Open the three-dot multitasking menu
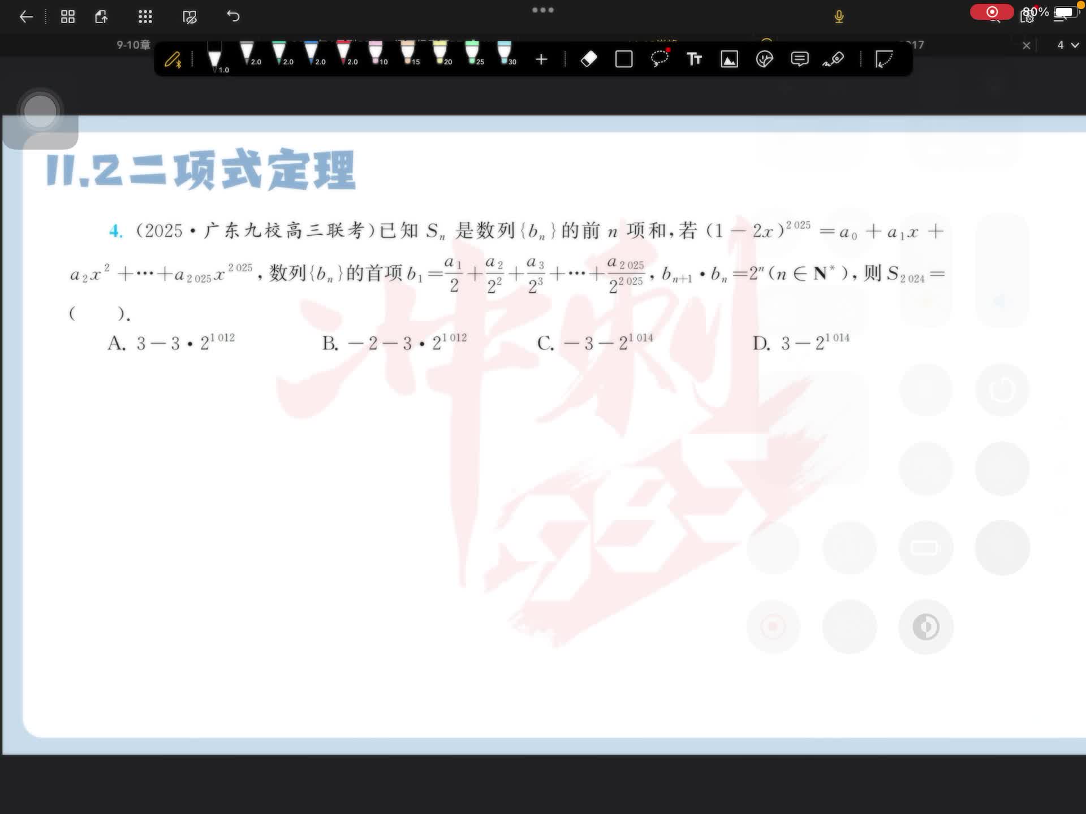The height and width of the screenshot is (814, 1086). pyautogui.click(x=542, y=10)
